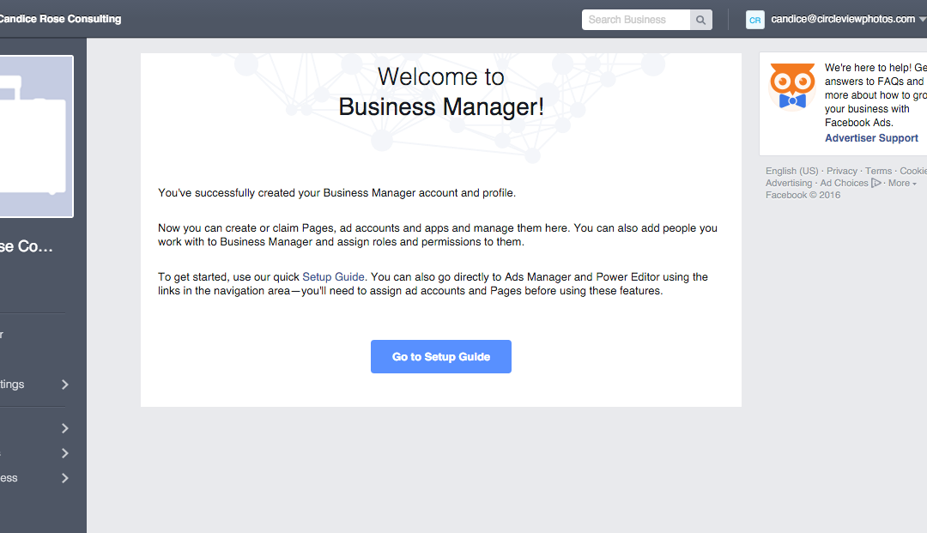
Task: Open the briefcase business profile picture
Action: point(36,137)
